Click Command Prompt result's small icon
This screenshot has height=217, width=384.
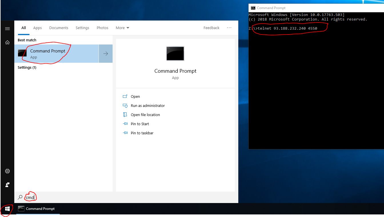pyautogui.click(x=22, y=53)
